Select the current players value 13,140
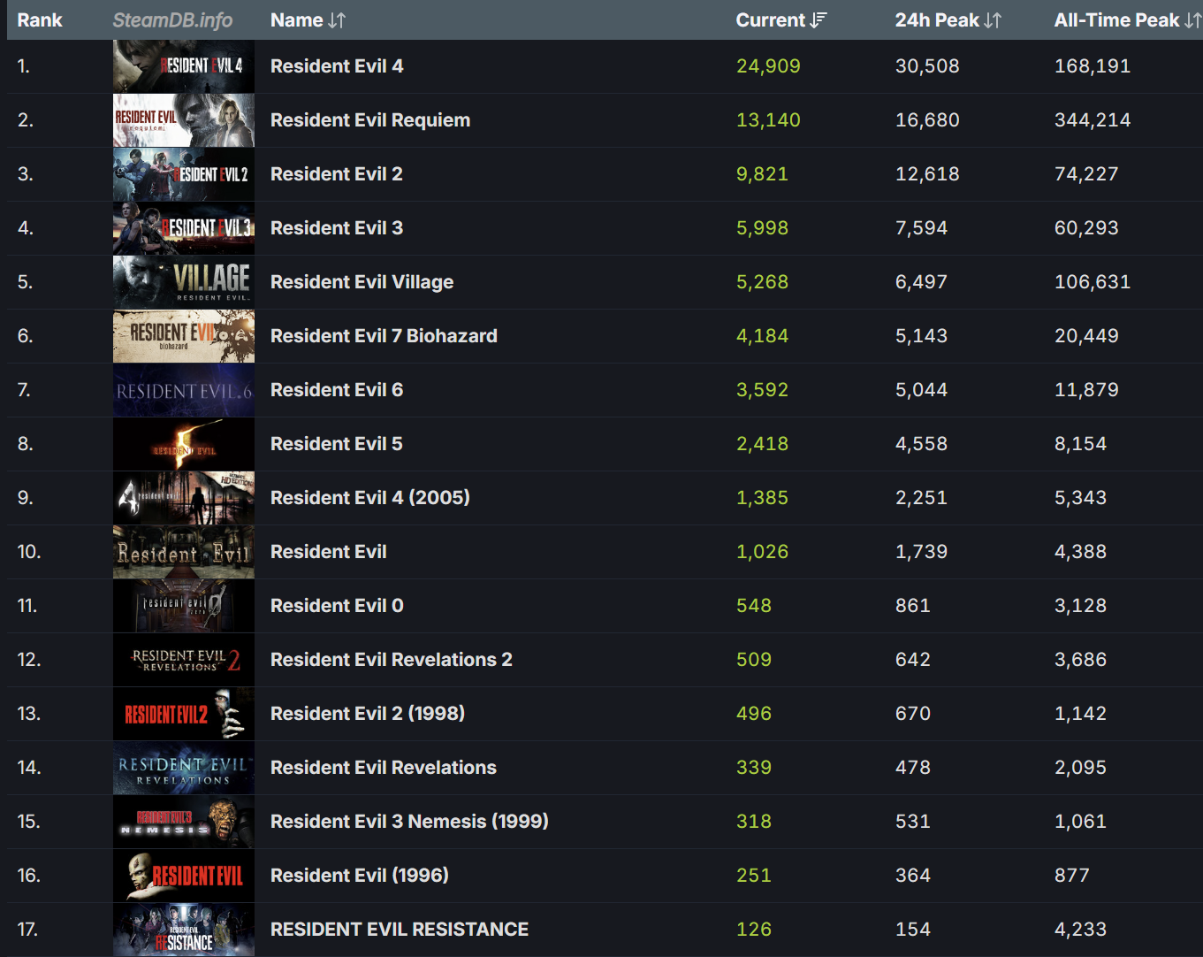The height and width of the screenshot is (957, 1203). tap(768, 120)
